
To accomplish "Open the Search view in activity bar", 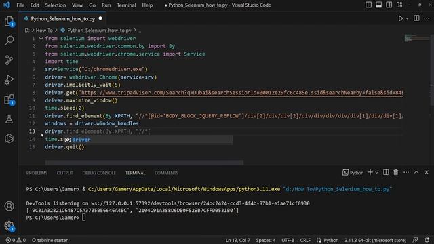I will [9, 41].
